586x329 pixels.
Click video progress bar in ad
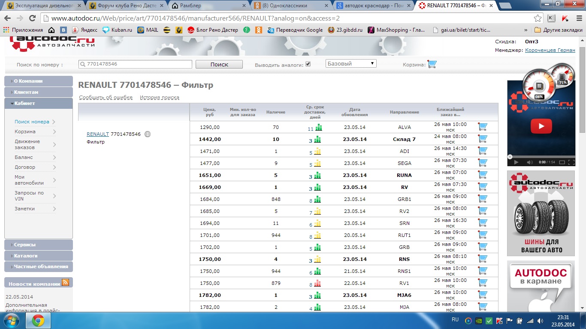541,157
